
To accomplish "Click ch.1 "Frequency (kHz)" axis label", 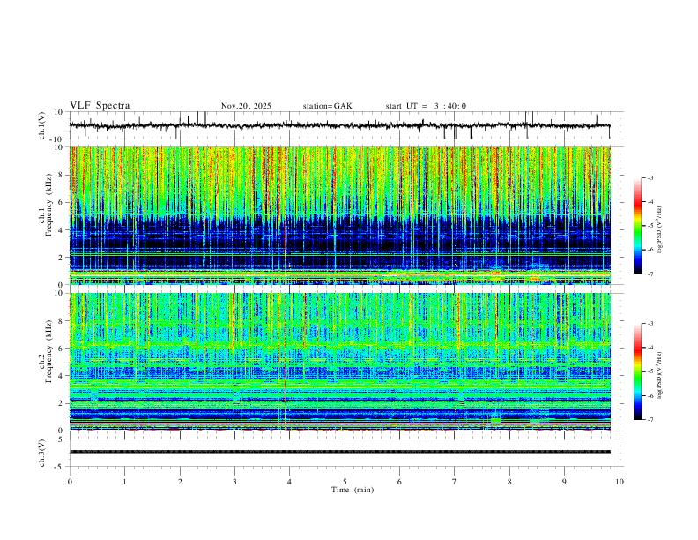I will [48, 206].
